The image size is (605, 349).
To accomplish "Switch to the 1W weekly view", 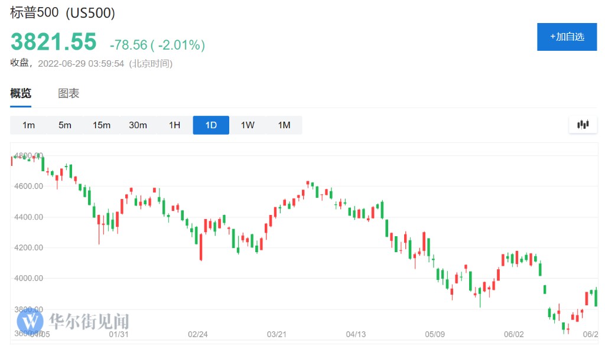I will coord(248,125).
